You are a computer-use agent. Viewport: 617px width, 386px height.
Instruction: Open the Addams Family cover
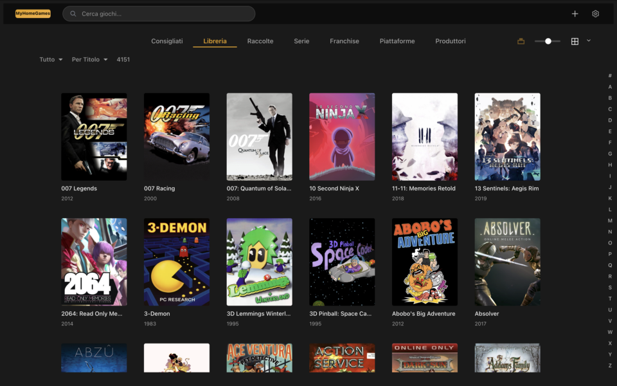[507, 358]
